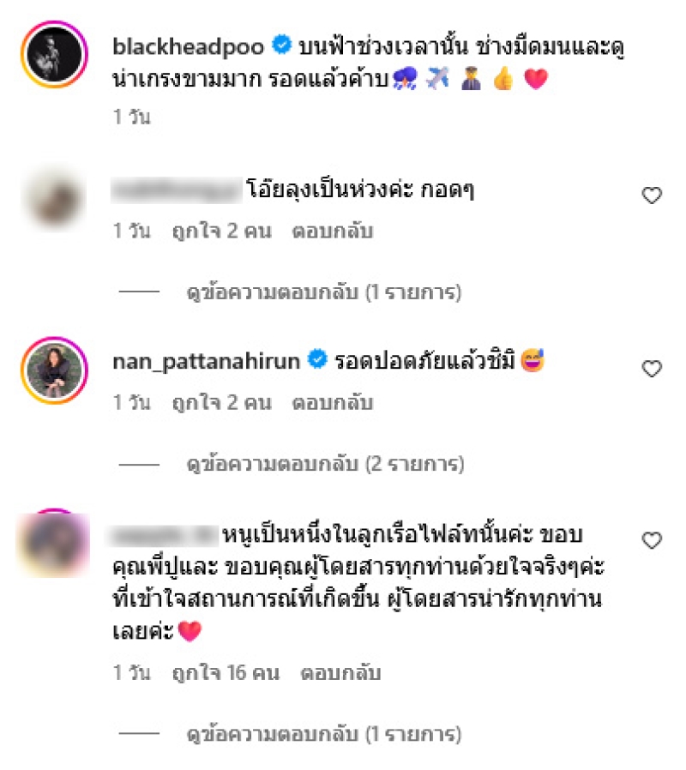The height and width of the screenshot is (770, 686).
Task: Like nan_pattanahirun's comment with heart icon
Action: 652,369
